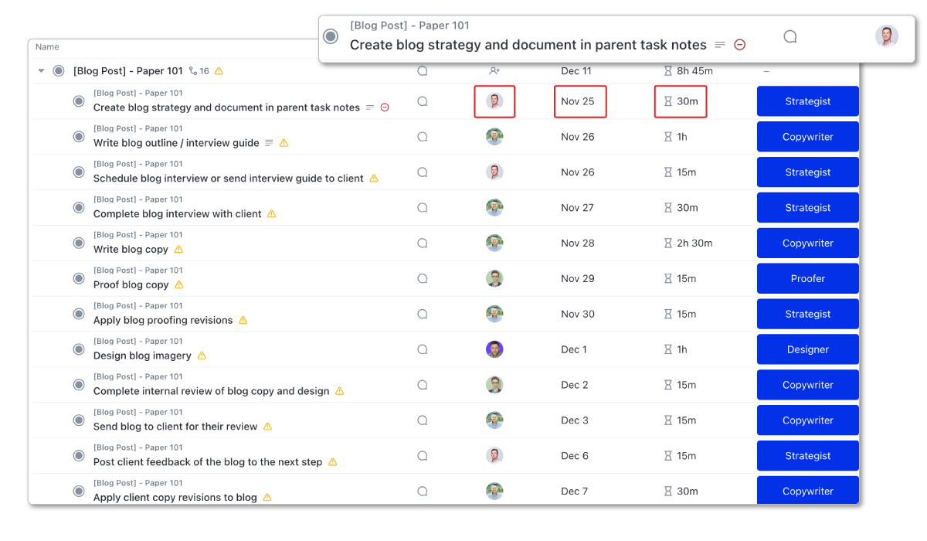
Task: Click the blocked icon beside "Create blog strategy" title
Action: 385,107
